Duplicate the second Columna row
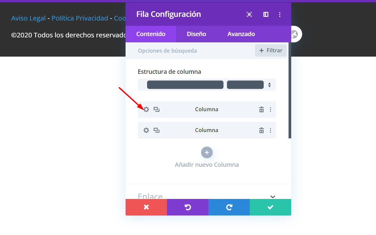The height and width of the screenshot is (235, 376). (156, 130)
